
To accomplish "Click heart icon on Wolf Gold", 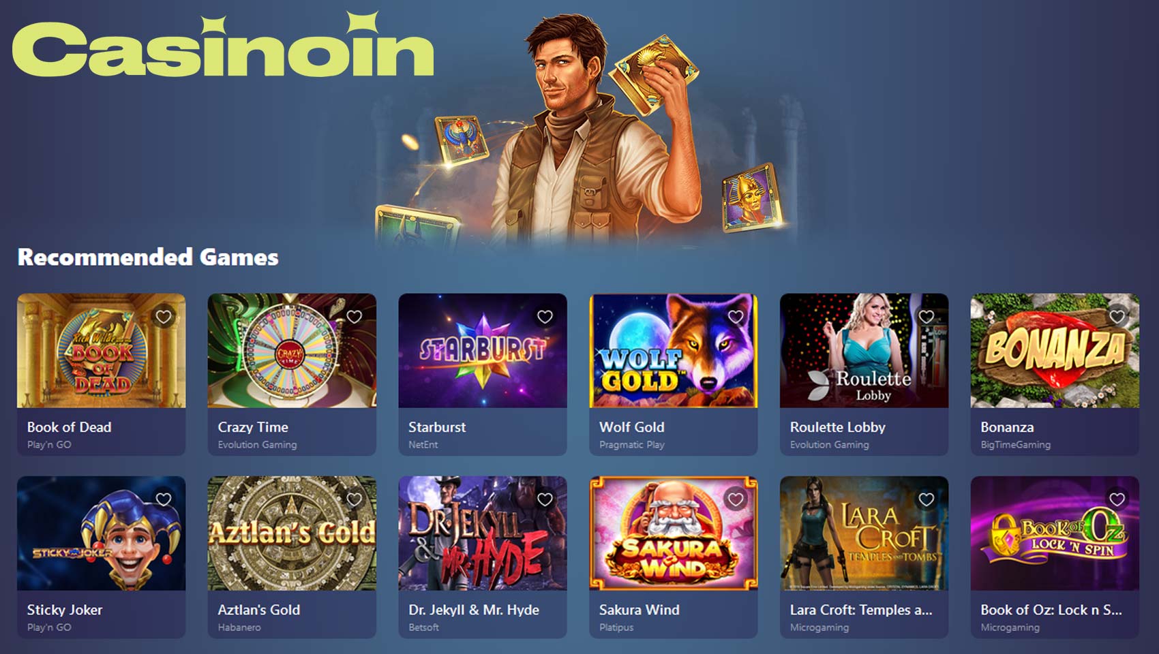I will [736, 317].
